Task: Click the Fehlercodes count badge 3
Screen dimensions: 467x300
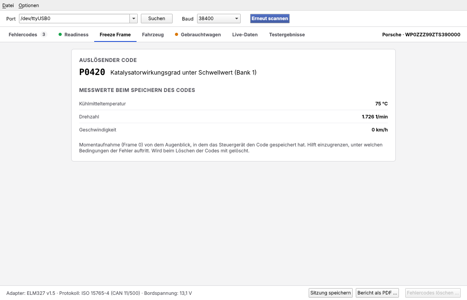Action: click(x=44, y=34)
